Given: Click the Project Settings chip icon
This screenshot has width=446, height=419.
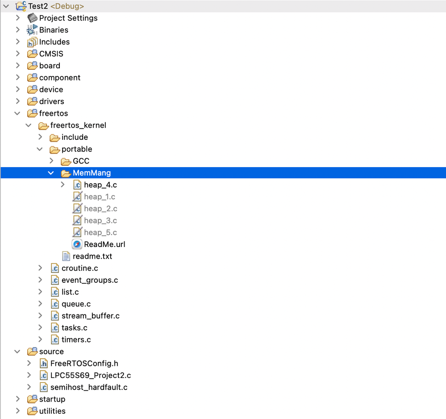Looking at the screenshot, I should (32, 18).
